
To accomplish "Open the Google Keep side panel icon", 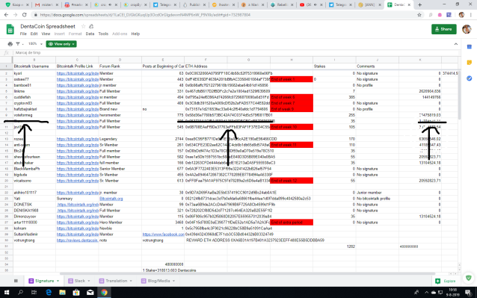I will [x=469, y=63].
